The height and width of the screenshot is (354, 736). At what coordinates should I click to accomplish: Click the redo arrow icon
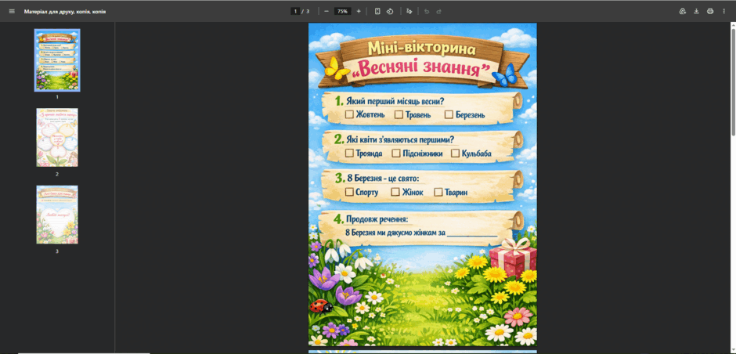(x=439, y=11)
